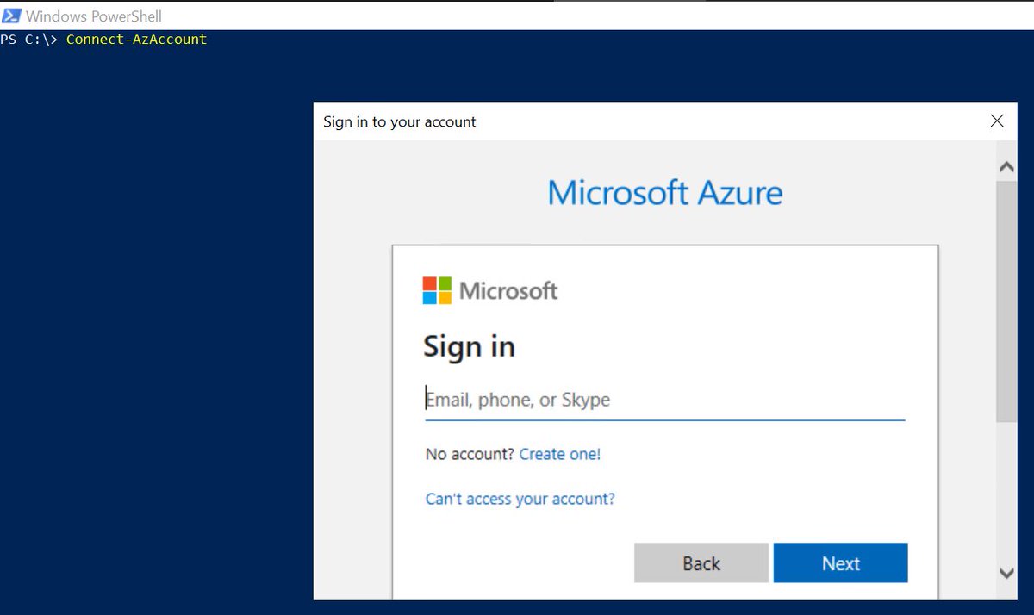
Task: Click the Connect-AzAccount command text
Action: (136, 40)
